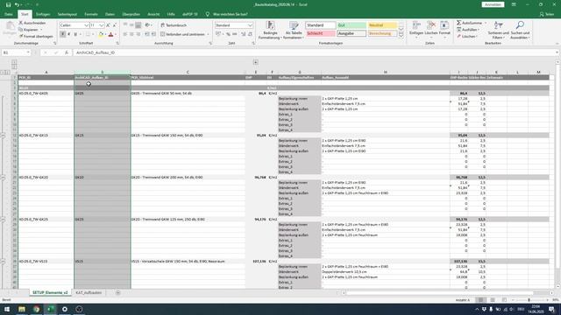561x315 pixels.
Task: Toggle bold formatting
Action: (62, 34)
